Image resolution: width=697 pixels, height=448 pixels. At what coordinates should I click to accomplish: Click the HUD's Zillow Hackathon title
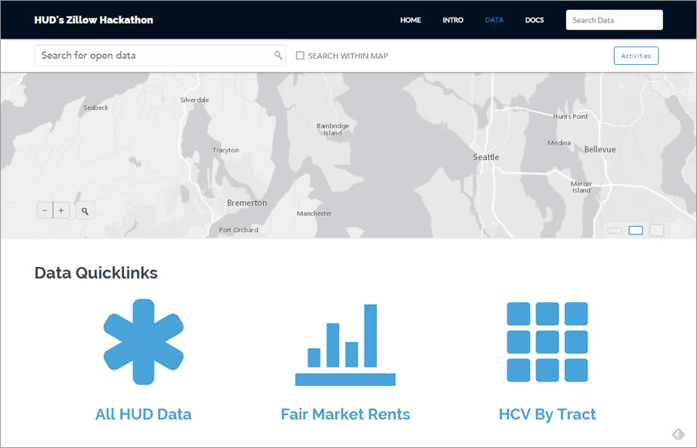93,19
